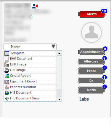
Task: Click the Meds question mark badge
Action: pos(104,87)
